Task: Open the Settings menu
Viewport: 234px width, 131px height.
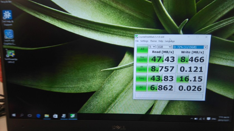Action: point(144,41)
